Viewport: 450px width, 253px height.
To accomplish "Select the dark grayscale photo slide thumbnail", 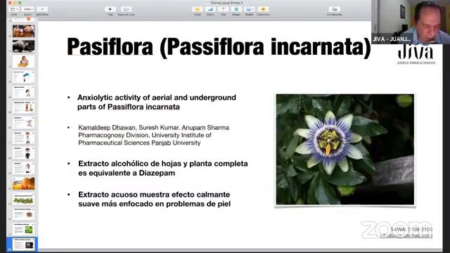I will tap(23, 46).
